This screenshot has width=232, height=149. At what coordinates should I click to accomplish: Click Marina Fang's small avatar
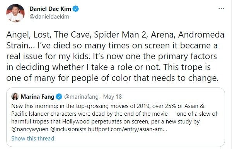click(x=15, y=96)
